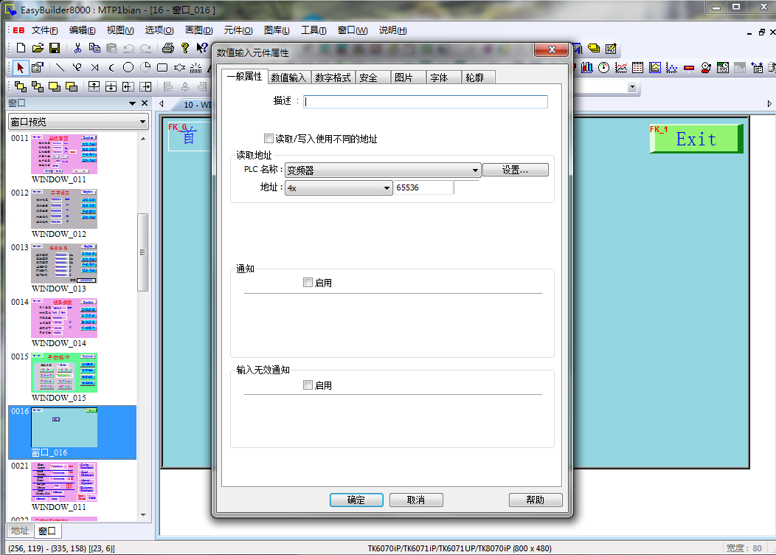This screenshot has height=555, width=776.
Task: Enable different read/write address checkbox
Action: (269, 139)
